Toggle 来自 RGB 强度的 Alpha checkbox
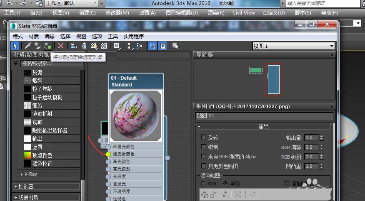365x201 pixels. click(203, 156)
